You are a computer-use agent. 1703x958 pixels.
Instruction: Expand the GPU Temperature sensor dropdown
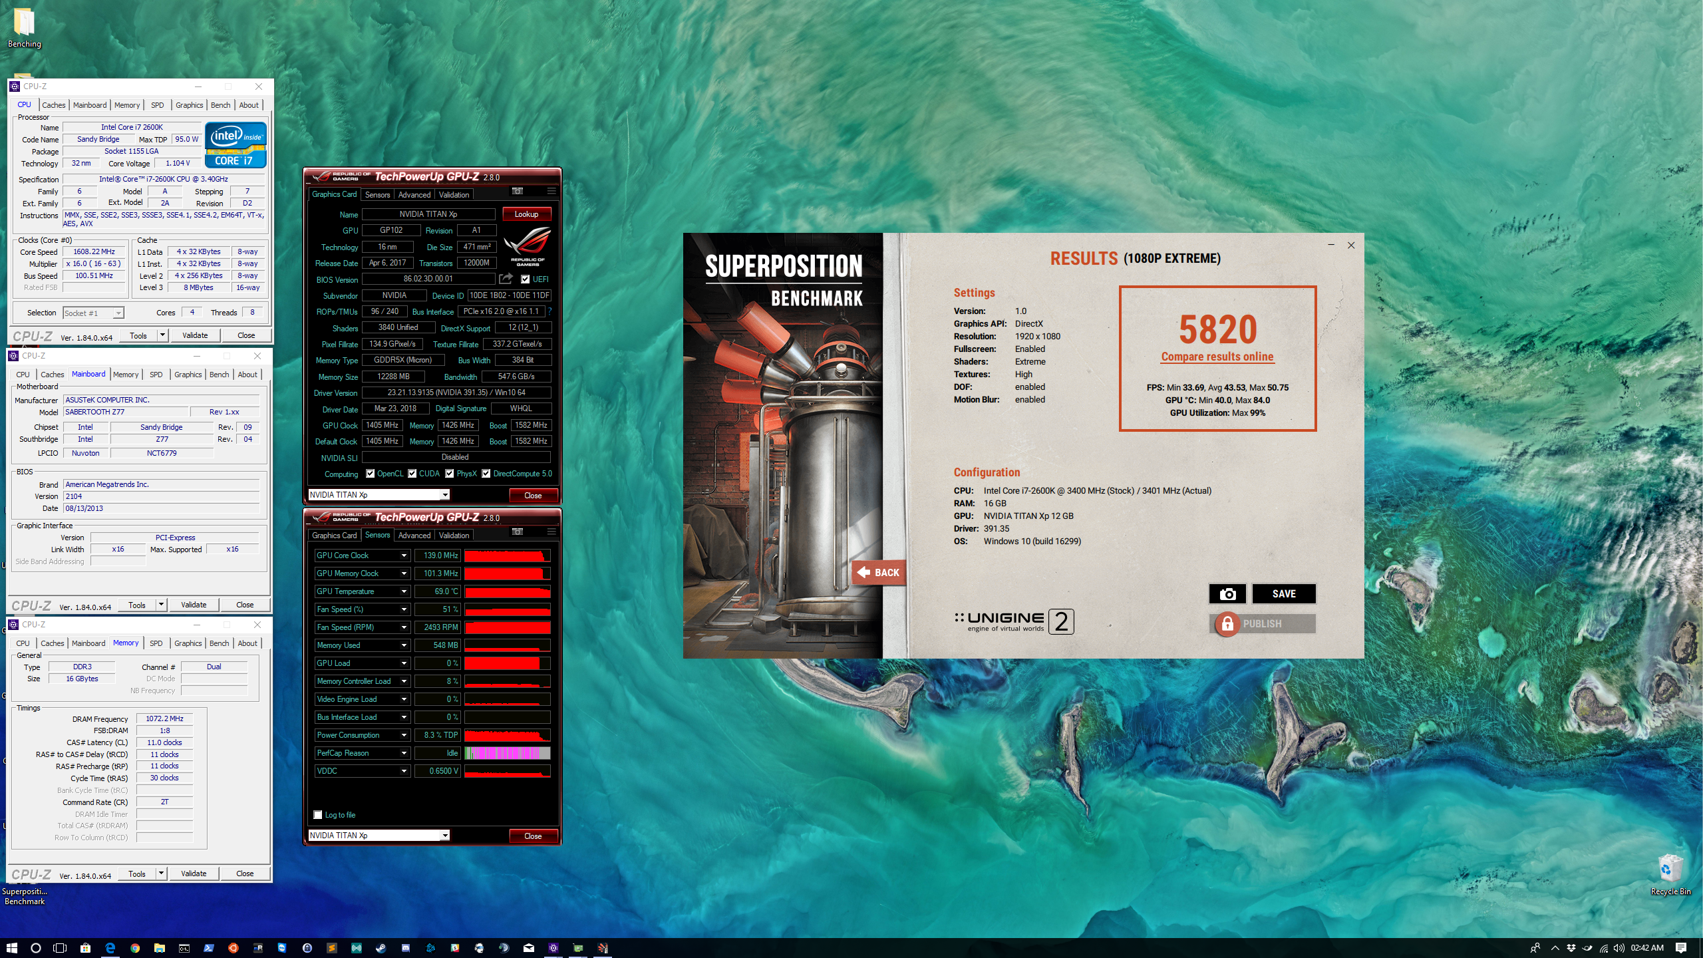coord(404,591)
